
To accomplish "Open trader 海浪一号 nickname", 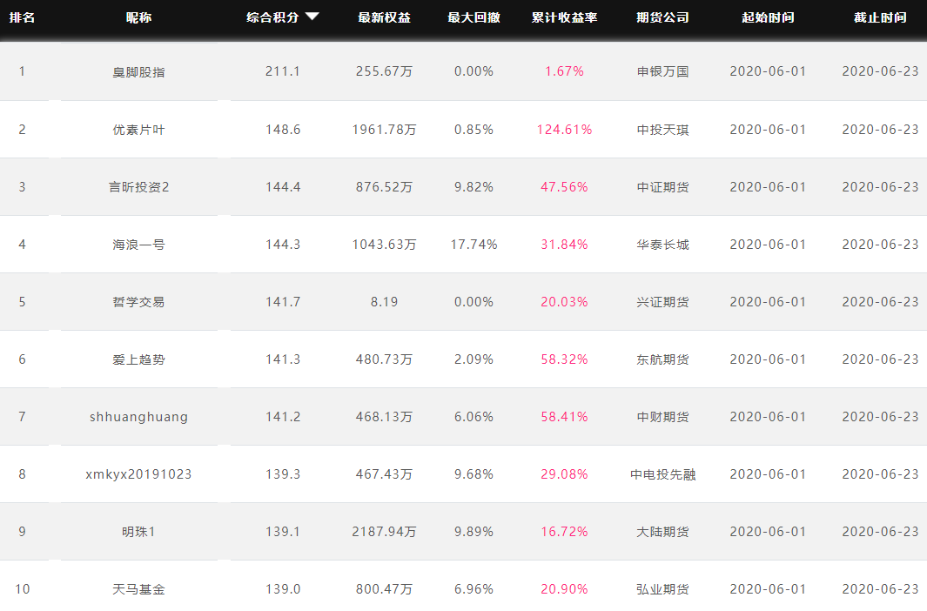I will coord(139,245).
